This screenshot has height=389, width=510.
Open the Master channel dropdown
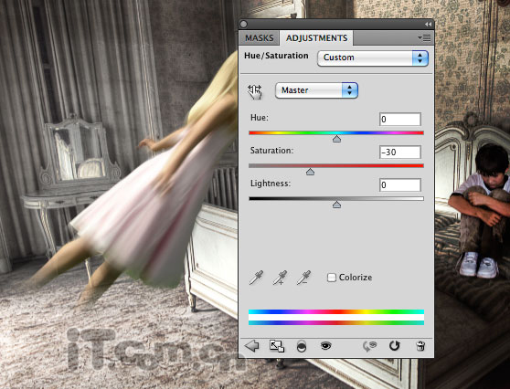point(317,90)
